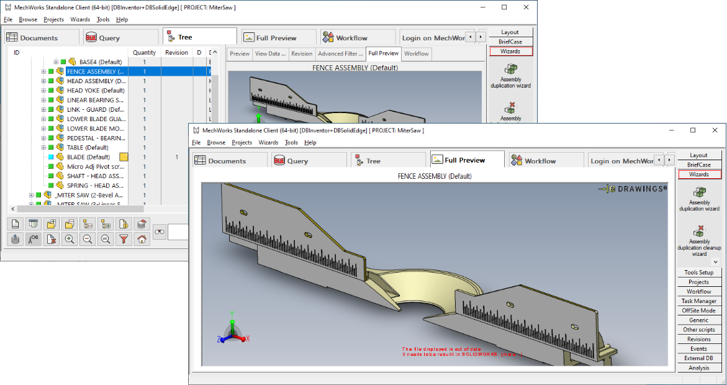Switch to Query tab in front window
This screenshot has height=385, width=727.
309,160
